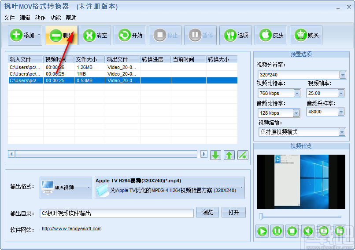Viewport: 355px width, 250px height.
Task: Pause the preview video
Action: pos(277,231)
